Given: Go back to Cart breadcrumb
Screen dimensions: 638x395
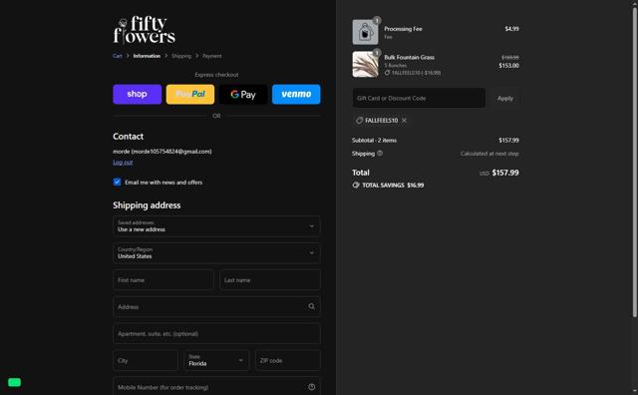Looking at the screenshot, I should [118, 56].
